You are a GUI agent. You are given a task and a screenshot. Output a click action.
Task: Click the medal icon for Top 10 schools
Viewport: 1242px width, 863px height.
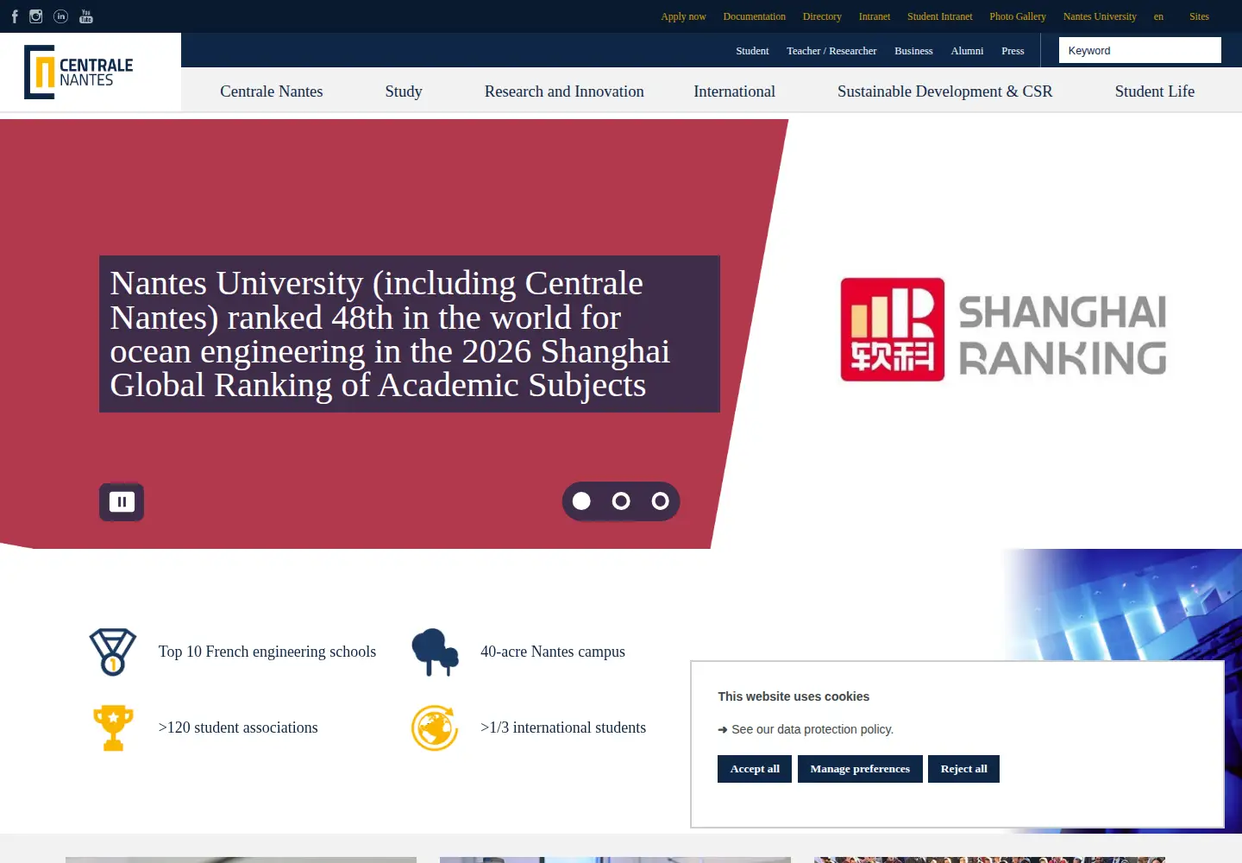tap(113, 652)
